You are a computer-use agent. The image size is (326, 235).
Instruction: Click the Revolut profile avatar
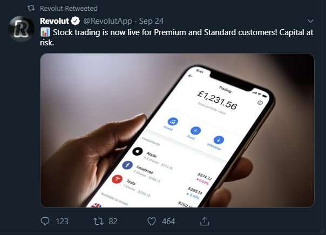click(21, 29)
